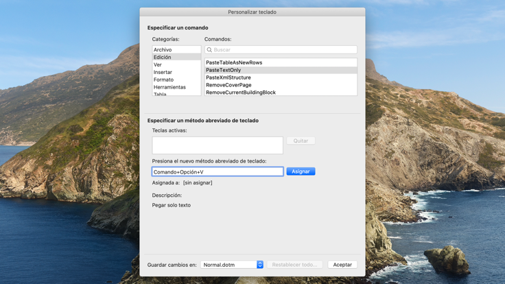The height and width of the screenshot is (284, 505).
Task: Click the Aceptar button
Action: tap(342, 265)
